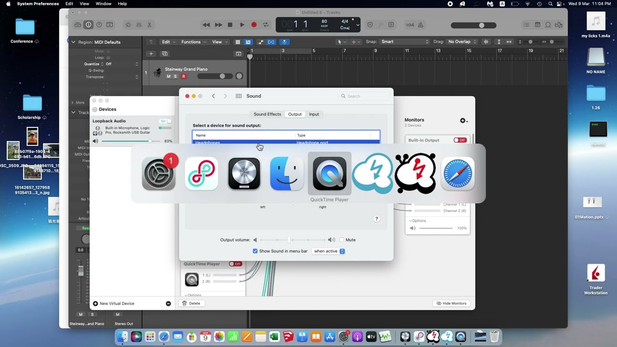Open the Logic Pro Note Pads
Viewport: 617px width, 347px height.
pos(537,25)
